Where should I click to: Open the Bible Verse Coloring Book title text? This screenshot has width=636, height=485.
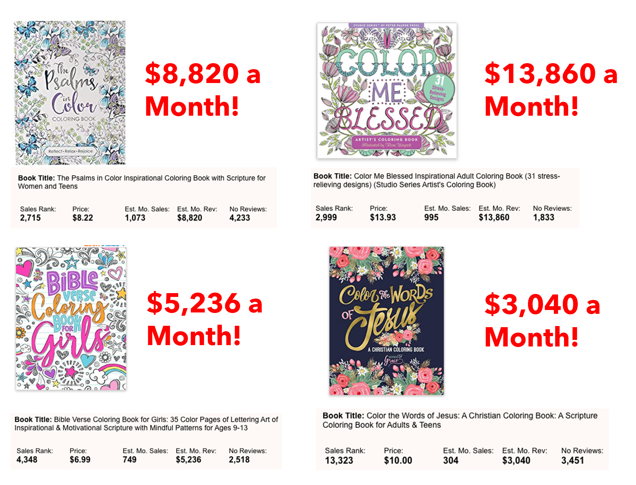pos(146,423)
